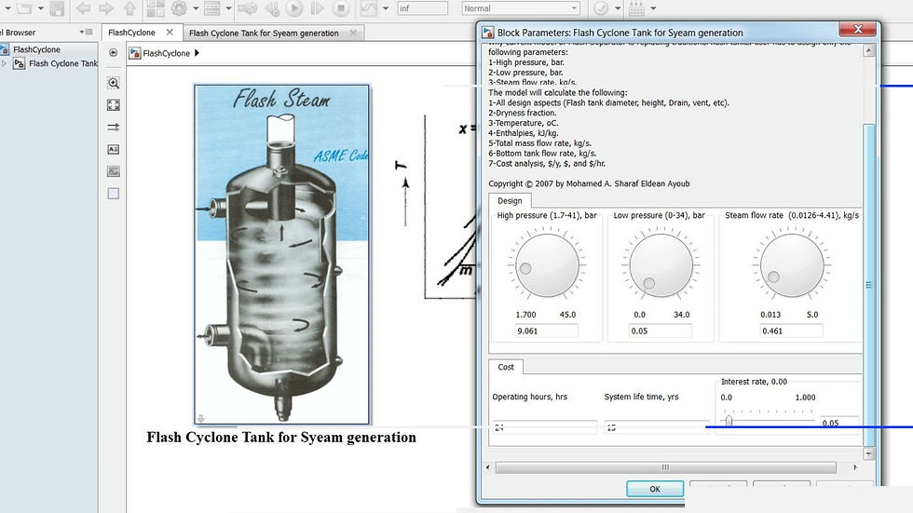Screen dimensions: 913x513
Task: Open the Library Browser icon
Action: coord(156,8)
